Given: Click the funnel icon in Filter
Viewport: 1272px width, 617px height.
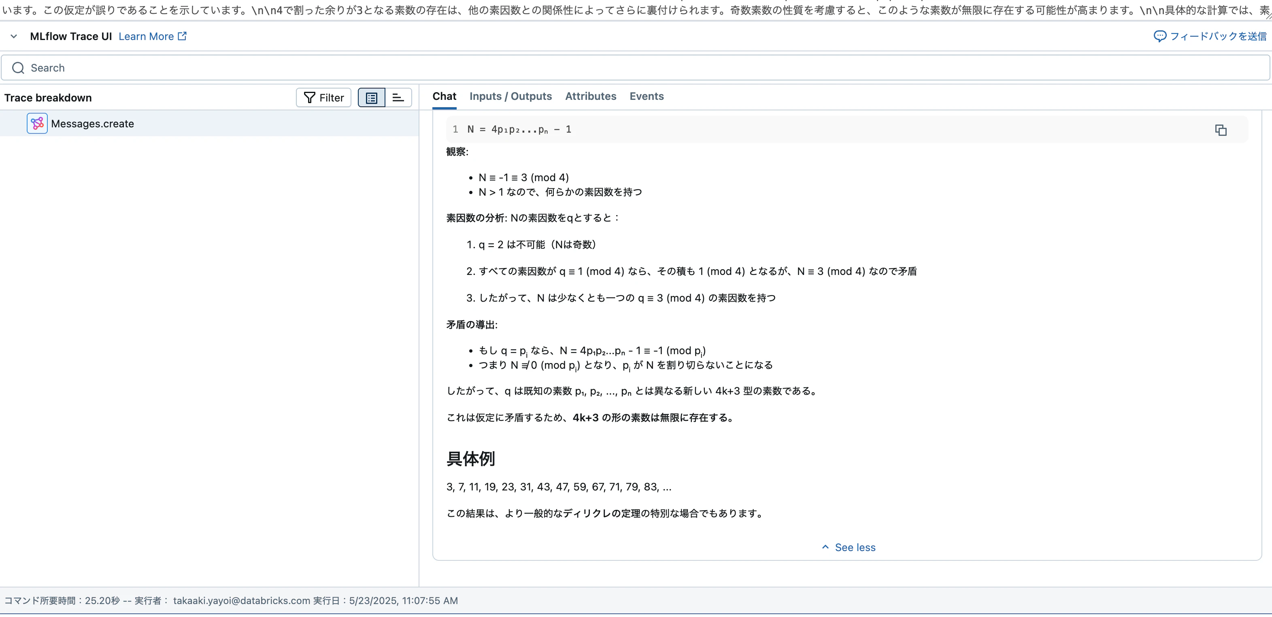Looking at the screenshot, I should (309, 97).
